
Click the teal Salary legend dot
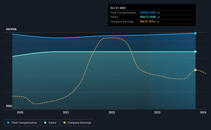click(45, 123)
